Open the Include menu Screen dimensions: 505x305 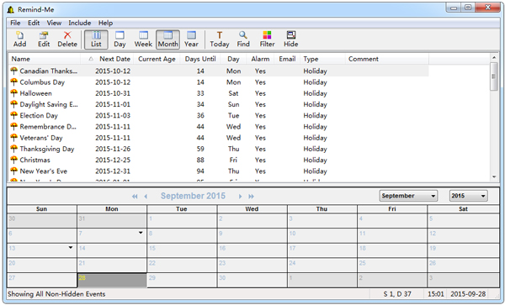pyautogui.click(x=80, y=23)
